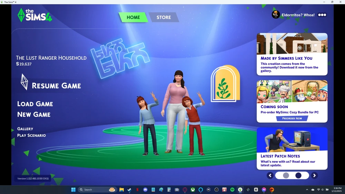Click the Eldorrritos? Whoa! username
The image size is (345, 194).
click(298, 15)
